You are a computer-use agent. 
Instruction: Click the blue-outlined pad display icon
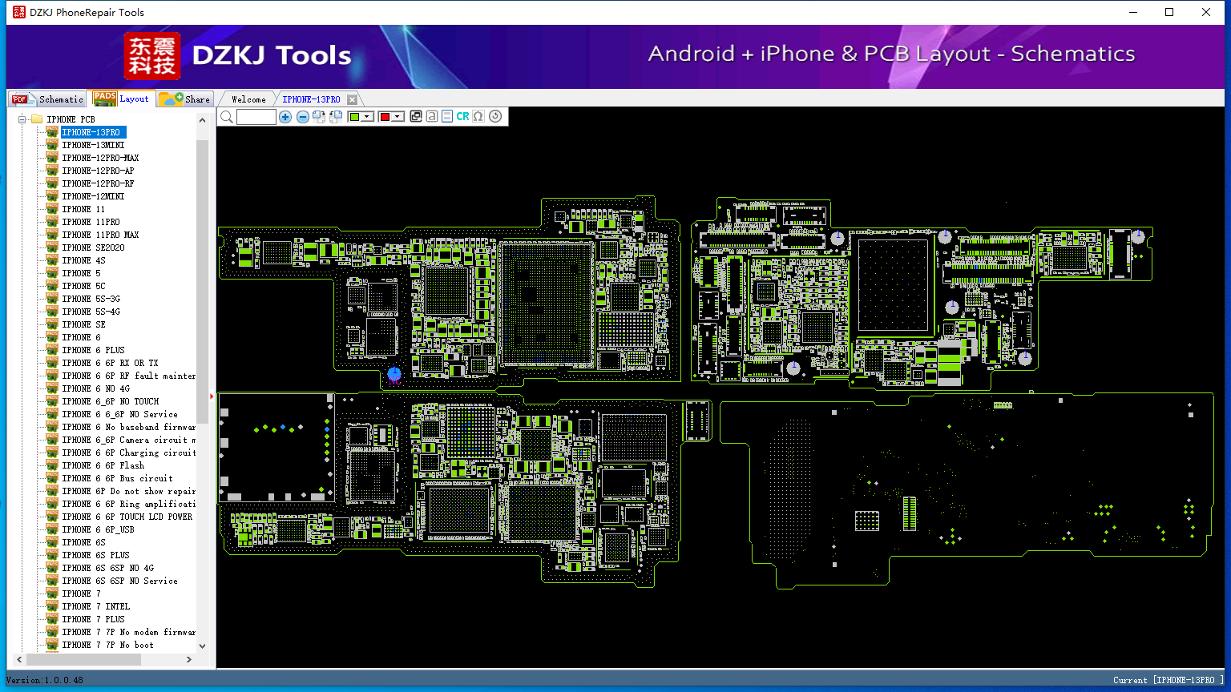point(447,117)
